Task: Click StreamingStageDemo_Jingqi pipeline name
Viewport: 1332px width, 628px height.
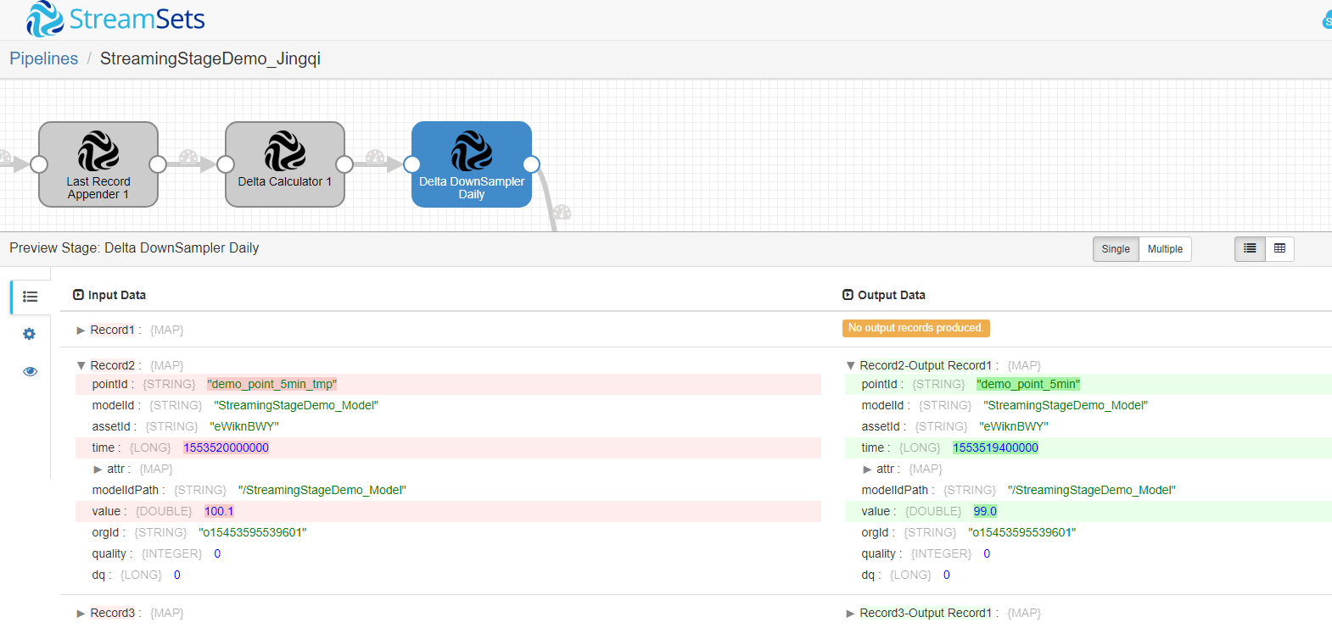Action: [210, 58]
